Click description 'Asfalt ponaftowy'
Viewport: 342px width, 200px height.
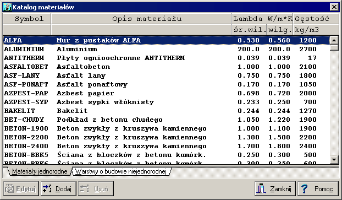[x=92, y=85]
